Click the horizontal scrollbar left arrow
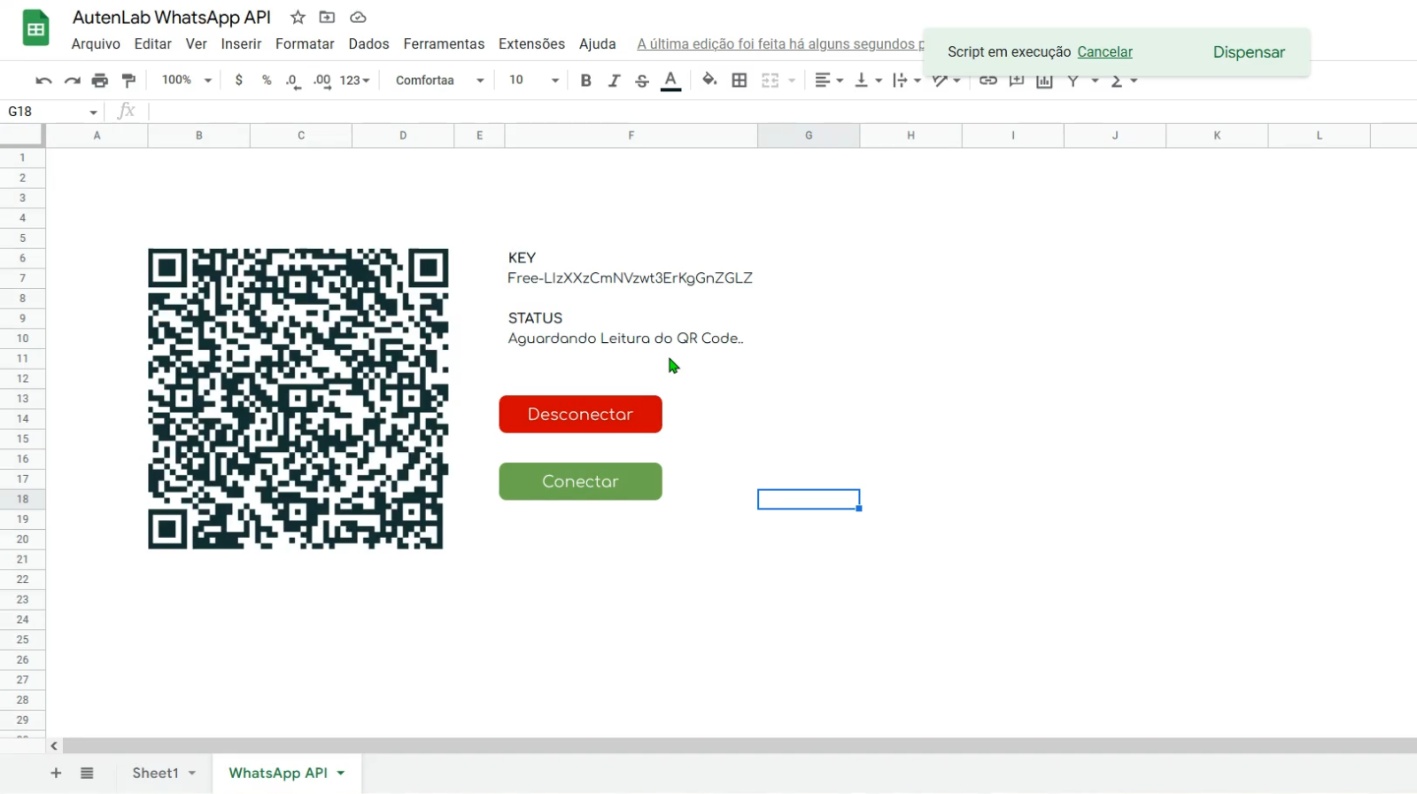 (54, 746)
